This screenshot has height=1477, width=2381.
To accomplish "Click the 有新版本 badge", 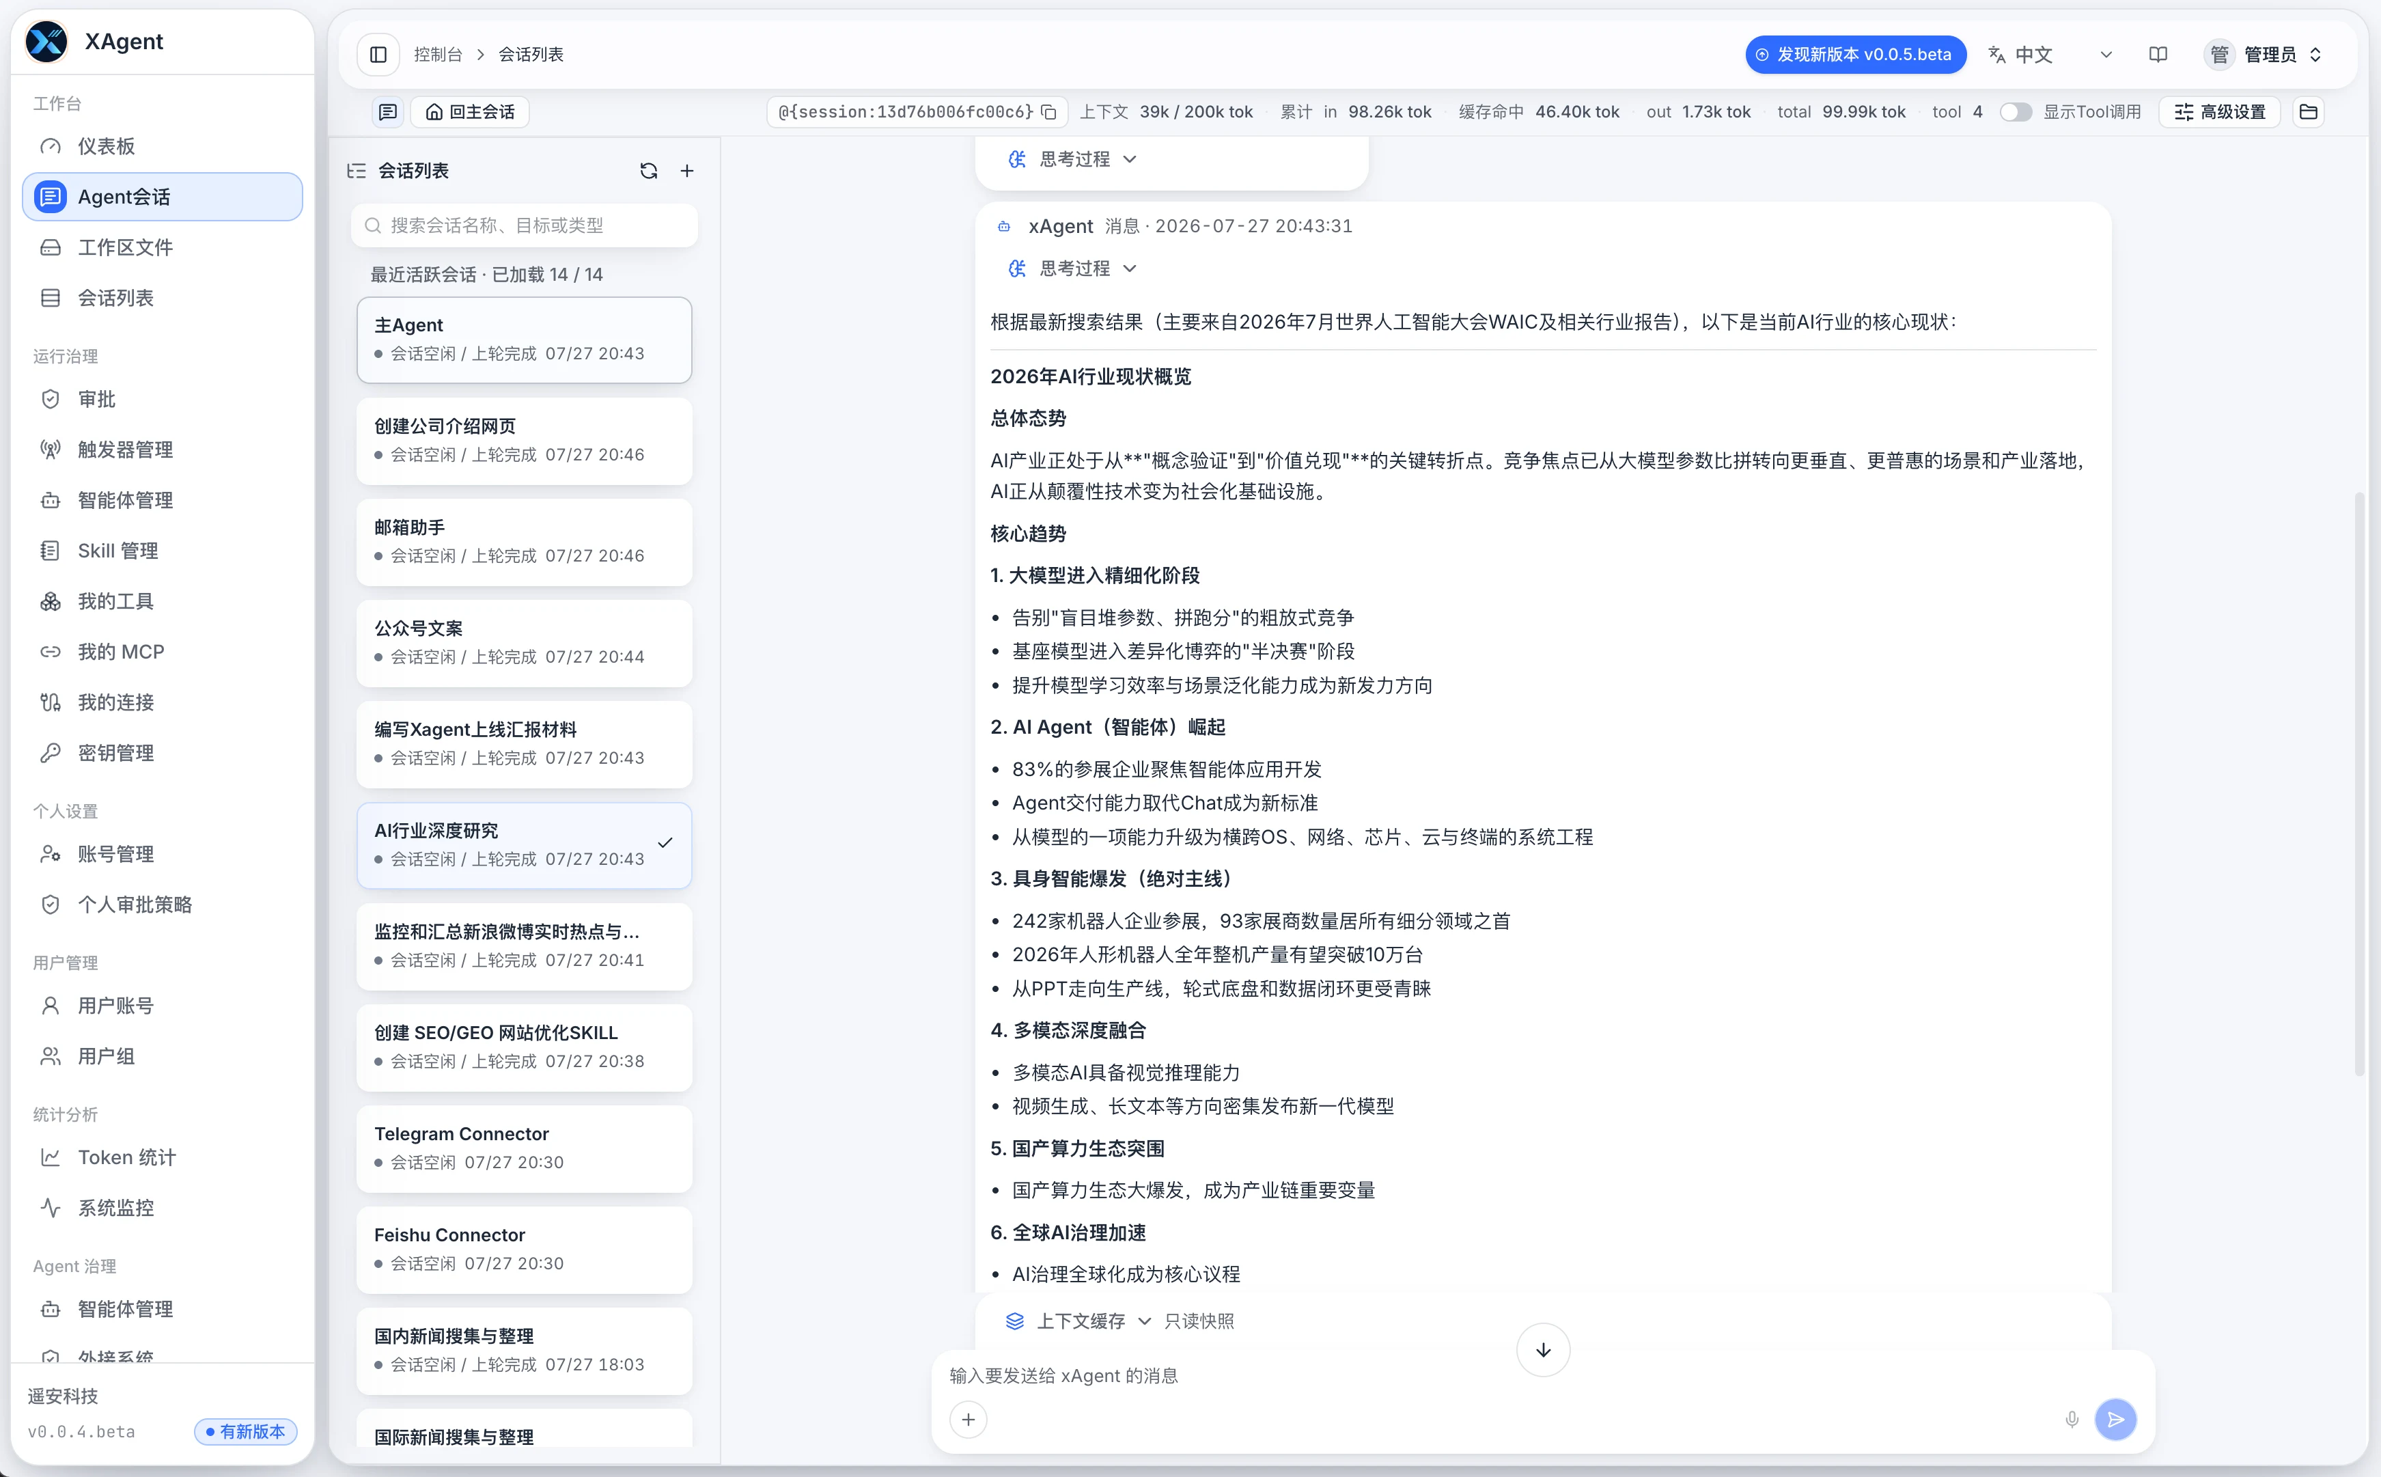I will pyautogui.click(x=245, y=1431).
